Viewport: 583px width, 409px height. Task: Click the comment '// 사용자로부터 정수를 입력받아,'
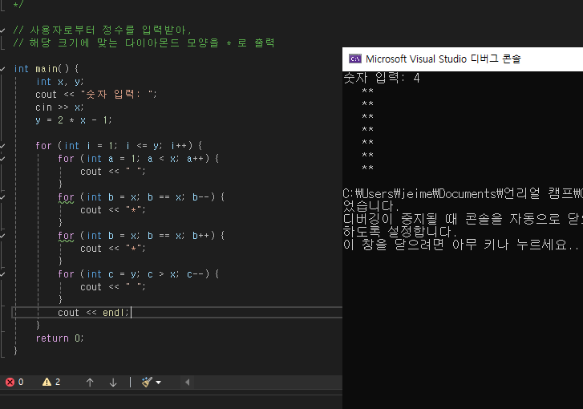[x=103, y=30]
